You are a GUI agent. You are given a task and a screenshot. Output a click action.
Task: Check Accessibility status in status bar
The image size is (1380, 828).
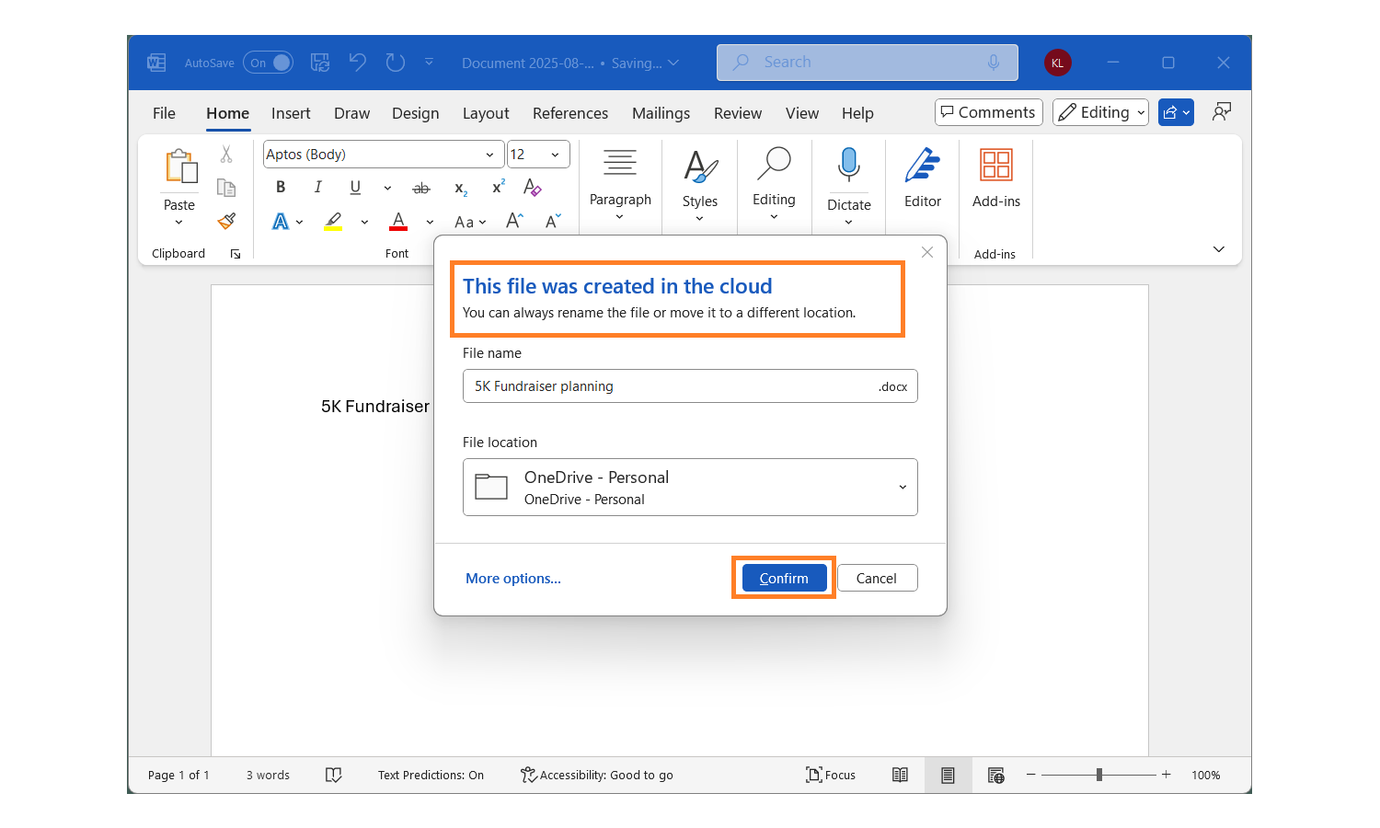coord(596,775)
